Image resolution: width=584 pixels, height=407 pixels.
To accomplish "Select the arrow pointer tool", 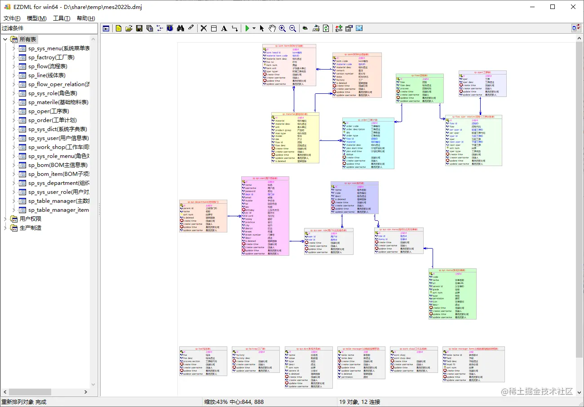I will coord(262,28).
